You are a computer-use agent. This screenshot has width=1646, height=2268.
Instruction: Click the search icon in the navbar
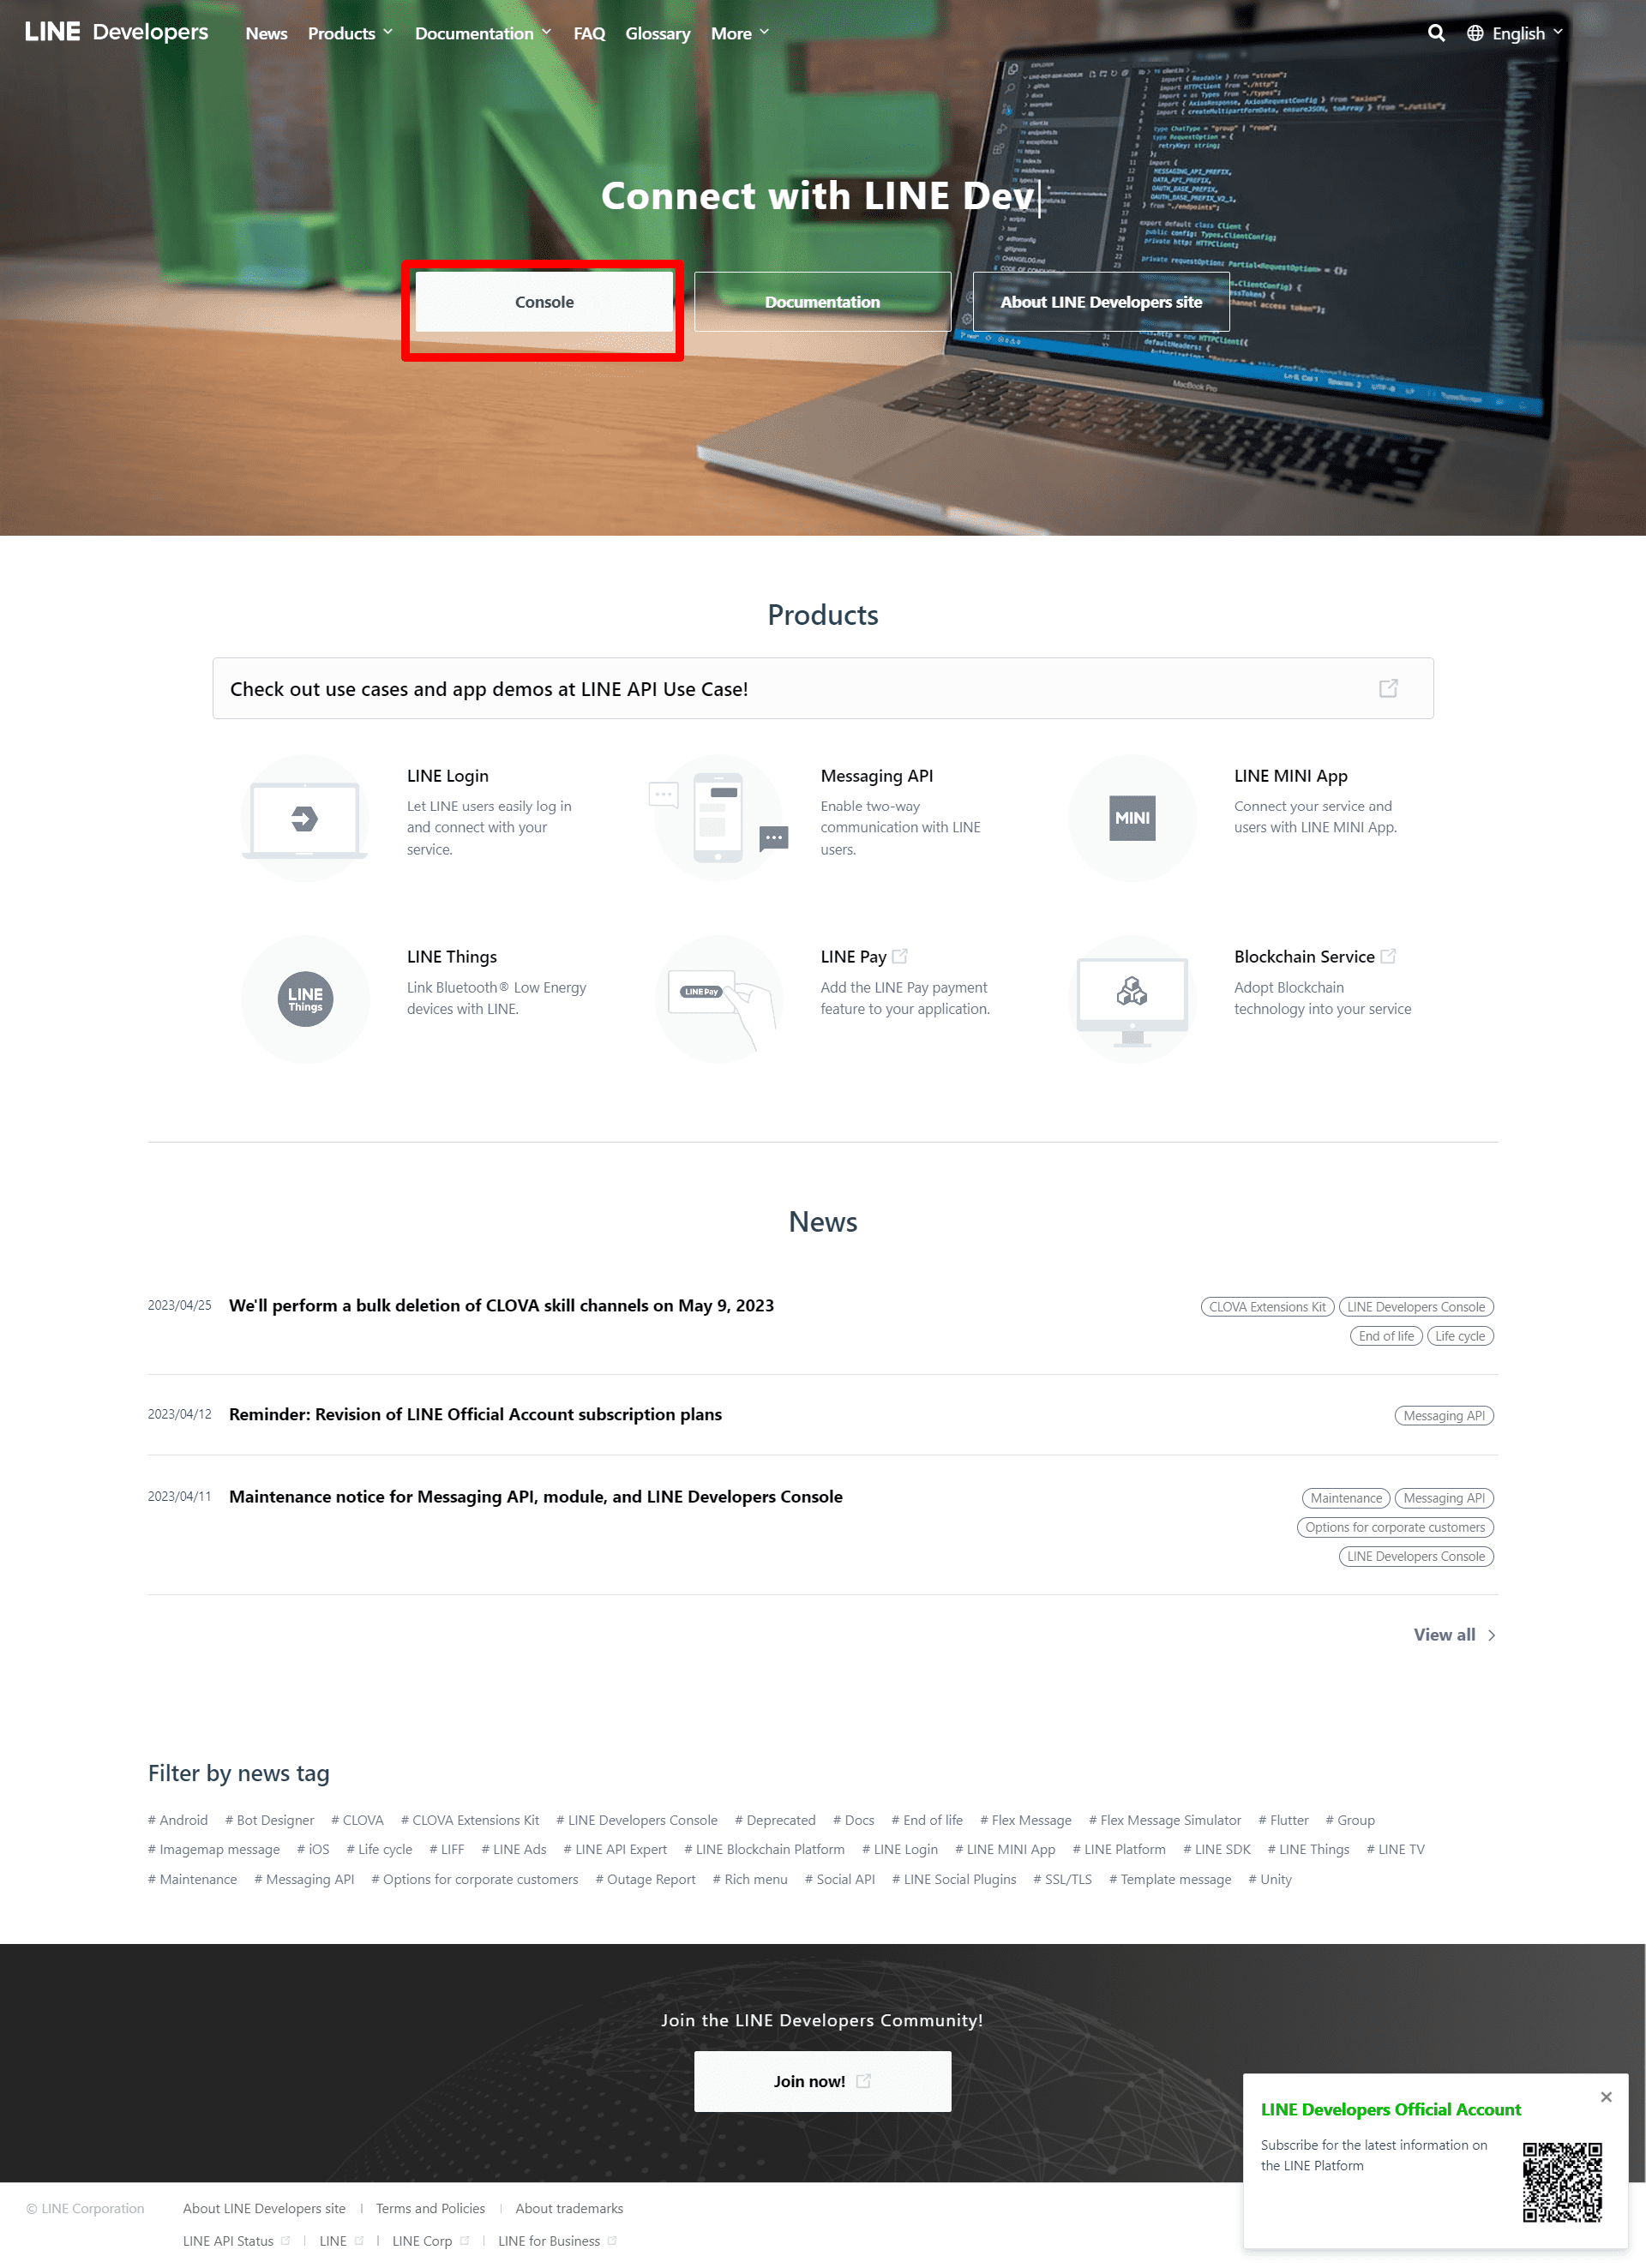point(1439,33)
